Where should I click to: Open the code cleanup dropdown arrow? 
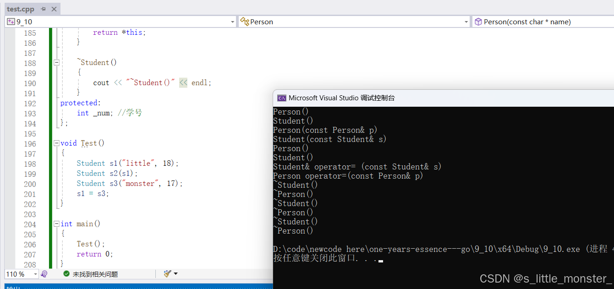[x=176, y=274]
